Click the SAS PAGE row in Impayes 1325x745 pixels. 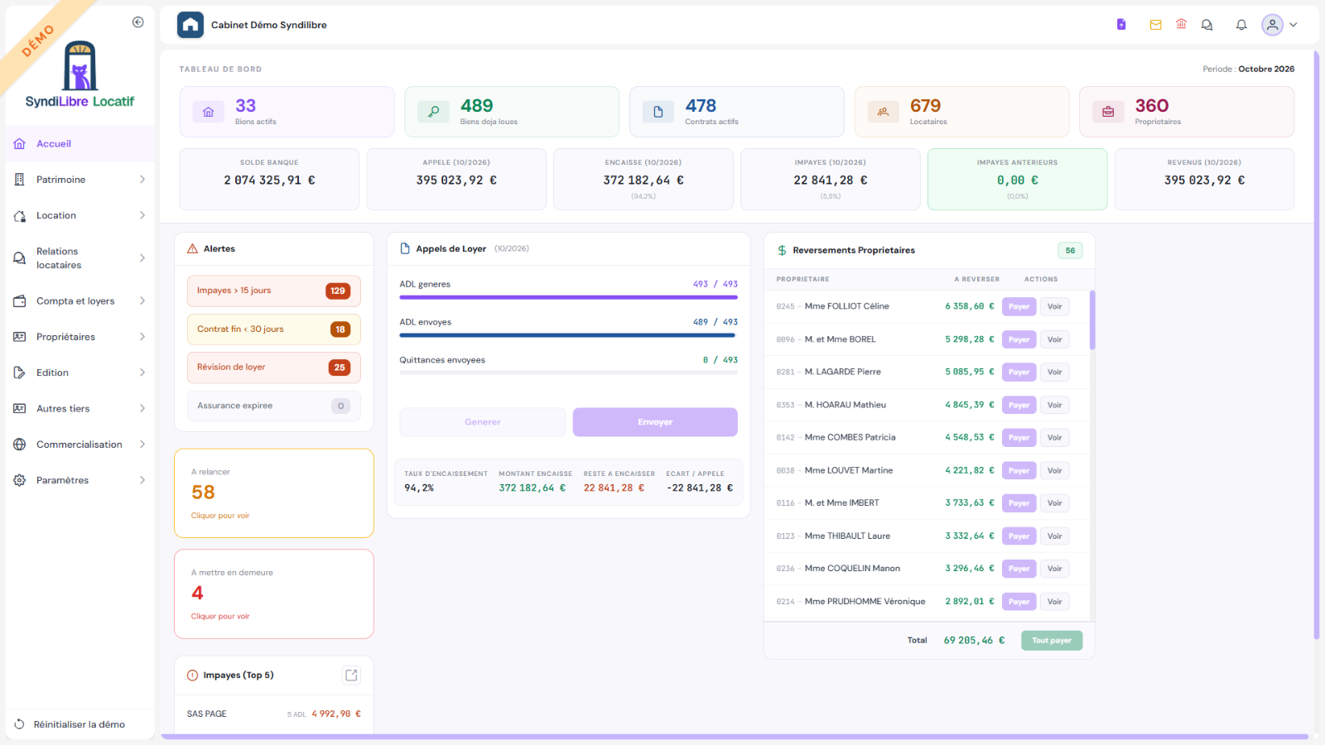[x=274, y=714]
